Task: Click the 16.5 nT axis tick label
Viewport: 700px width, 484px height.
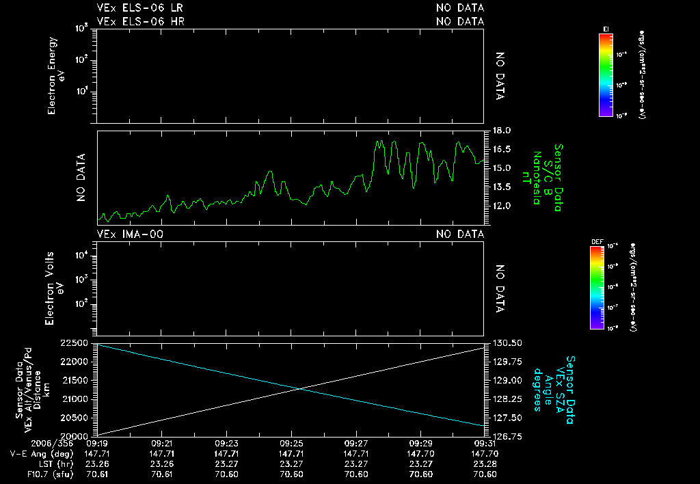Action: (x=502, y=149)
